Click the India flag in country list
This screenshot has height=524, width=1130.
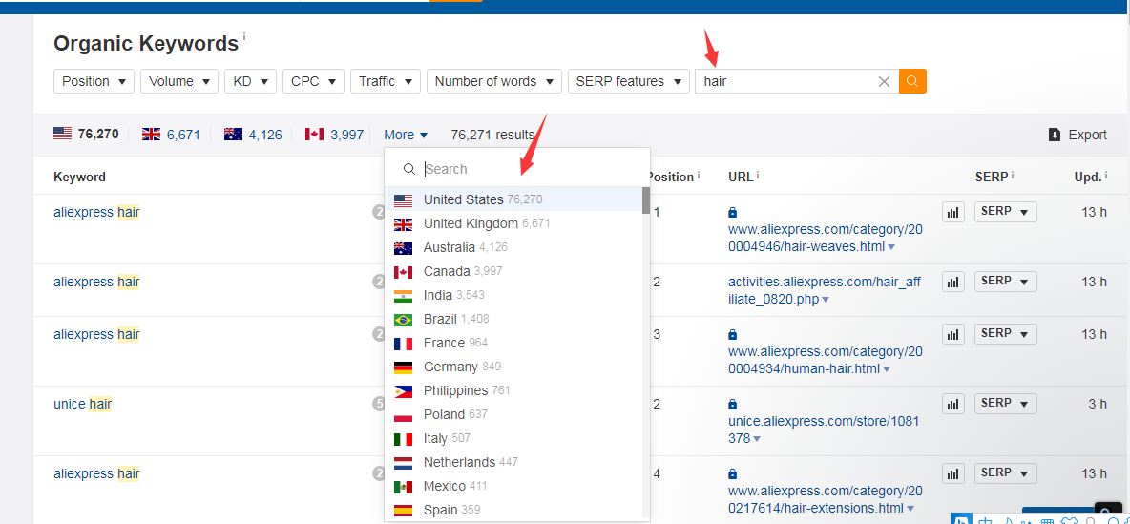click(404, 296)
